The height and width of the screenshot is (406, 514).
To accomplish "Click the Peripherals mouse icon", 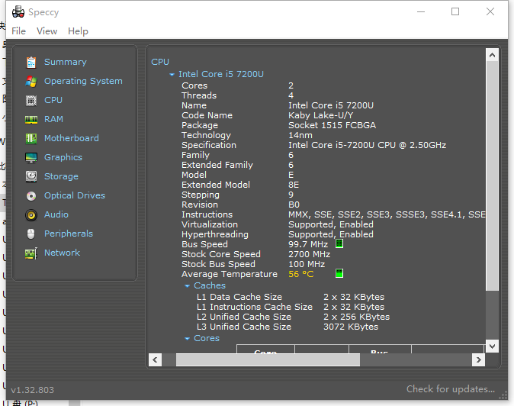I will coord(31,234).
